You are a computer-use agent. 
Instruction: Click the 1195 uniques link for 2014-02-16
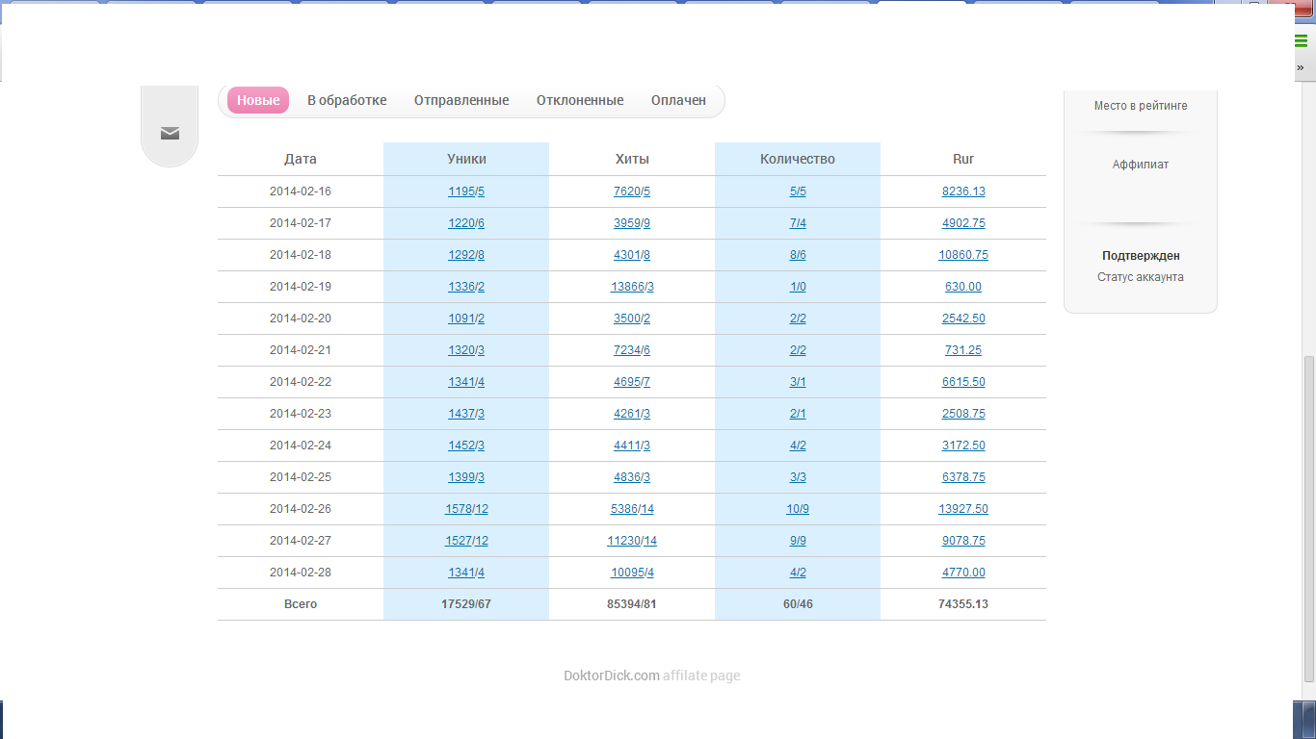click(x=461, y=191)
